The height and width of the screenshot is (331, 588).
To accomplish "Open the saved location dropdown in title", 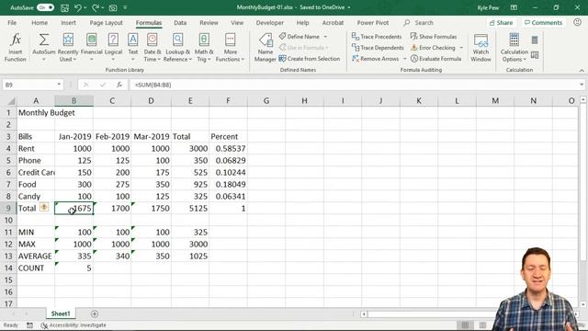I will 349,7.
